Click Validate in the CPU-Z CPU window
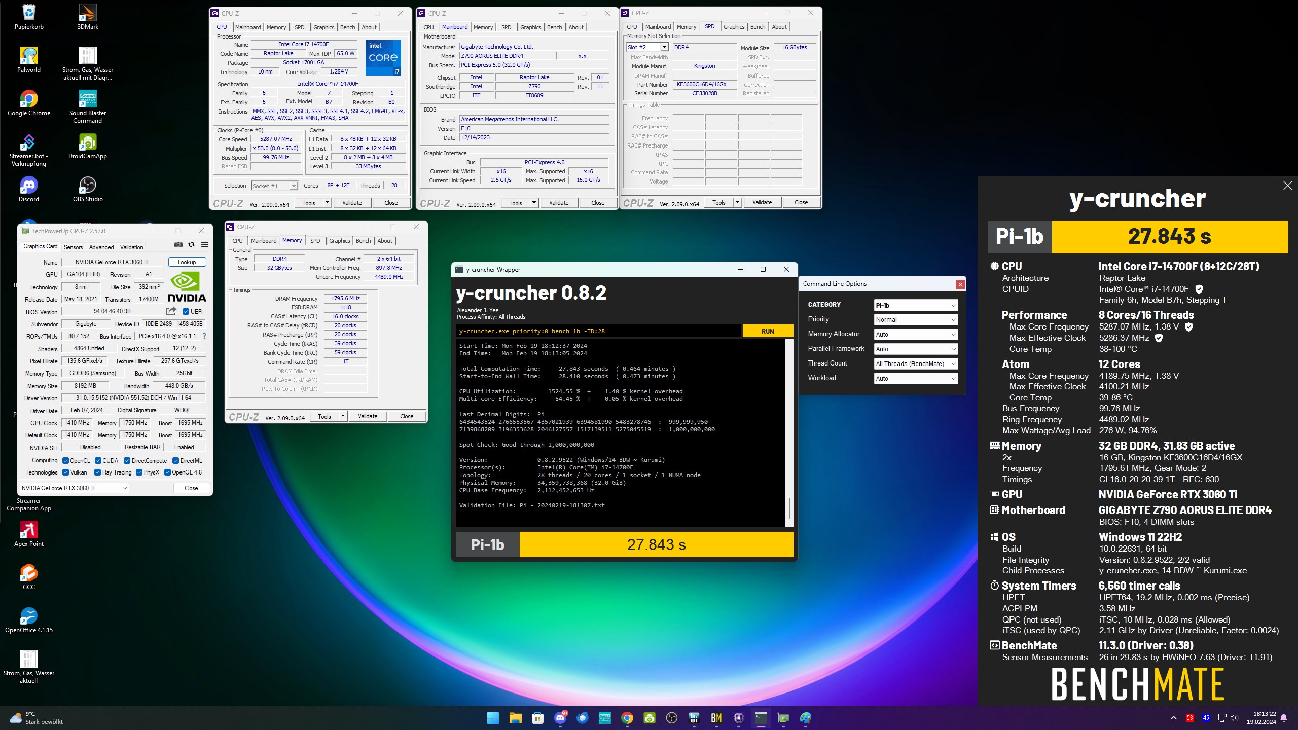The width and height of the screenshot is (1298, 730). point(352,203)
